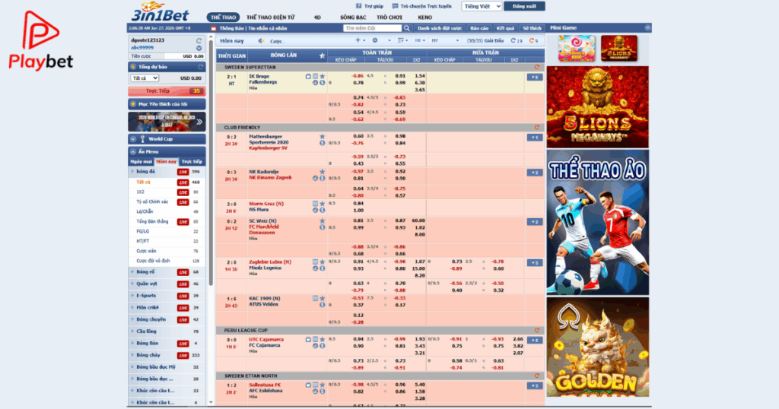Expand the account details arrow below username
Viewport: 779px width, 409px height.
click(x=199, y=48)
